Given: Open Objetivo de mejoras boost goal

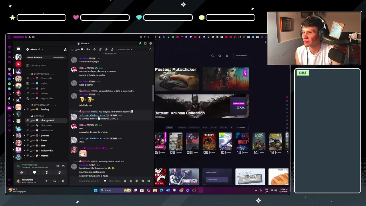Looking at the screenshot, I should click(x=46, y=57).
